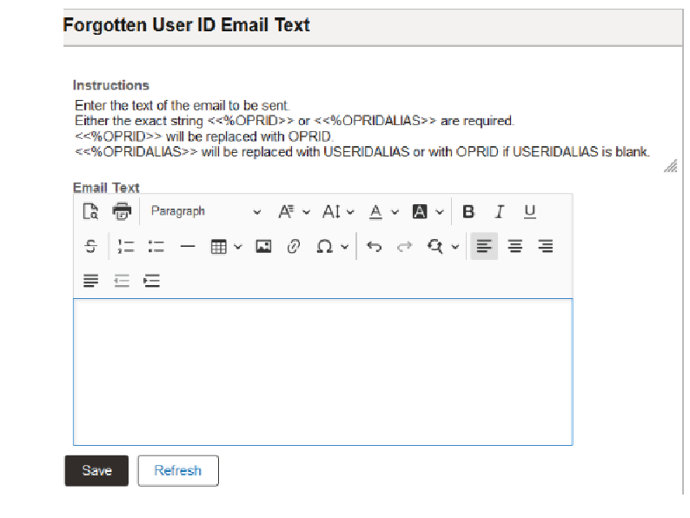This screenshot has height=518, width=690.
Task: Open the font color picker
Action: pos(384,212)
